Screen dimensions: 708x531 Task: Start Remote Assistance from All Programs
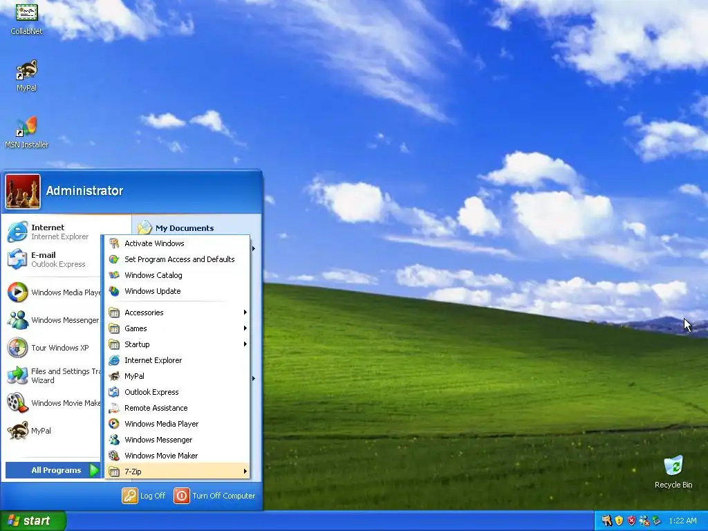[178, 408]
